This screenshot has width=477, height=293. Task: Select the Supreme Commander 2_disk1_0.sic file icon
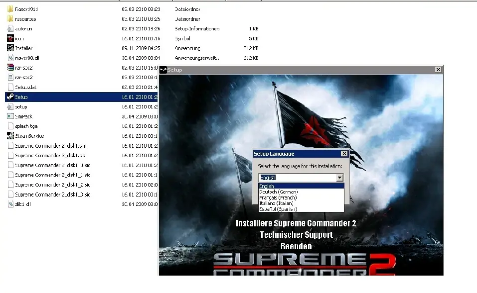(x=10, y=165)
